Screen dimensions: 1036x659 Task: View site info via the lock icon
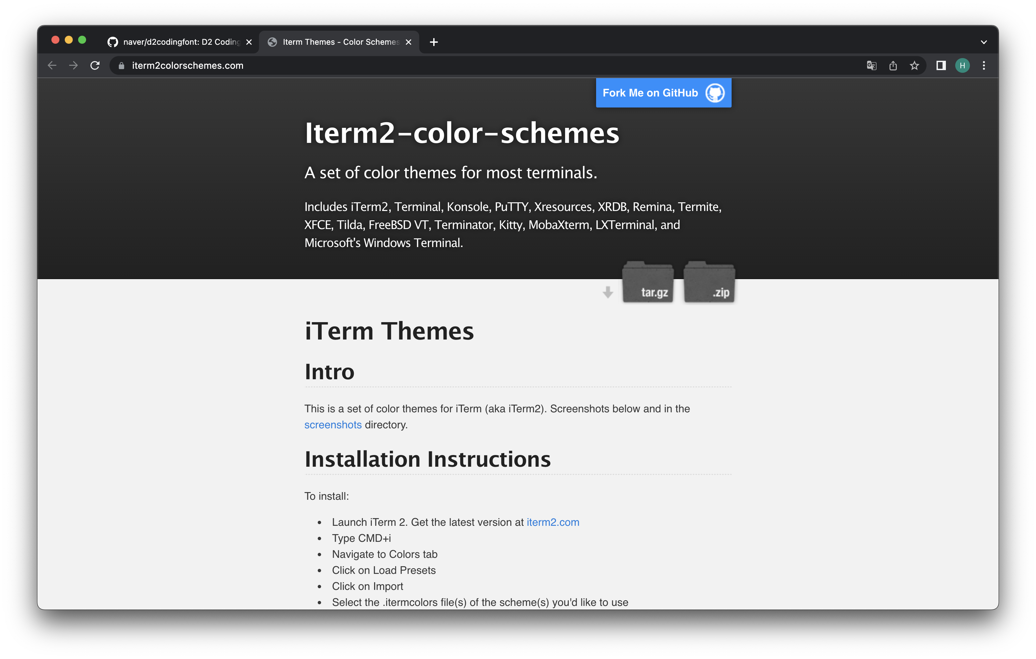click(x=121, y=65)
